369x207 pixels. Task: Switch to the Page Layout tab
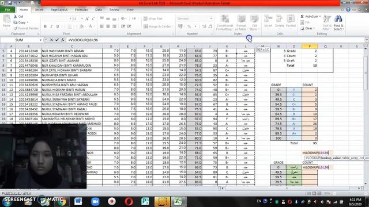59,10
